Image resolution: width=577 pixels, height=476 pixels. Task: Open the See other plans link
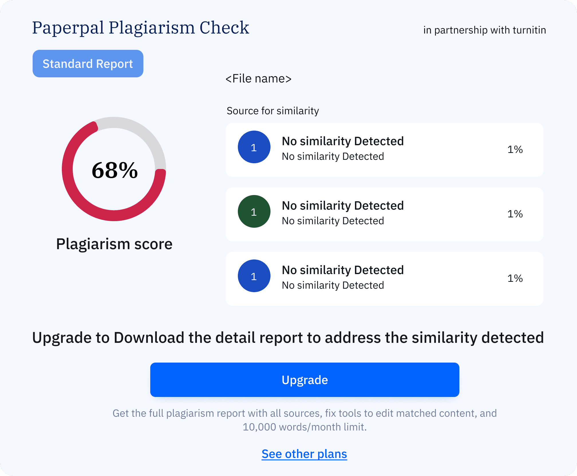tap(304, 454)
